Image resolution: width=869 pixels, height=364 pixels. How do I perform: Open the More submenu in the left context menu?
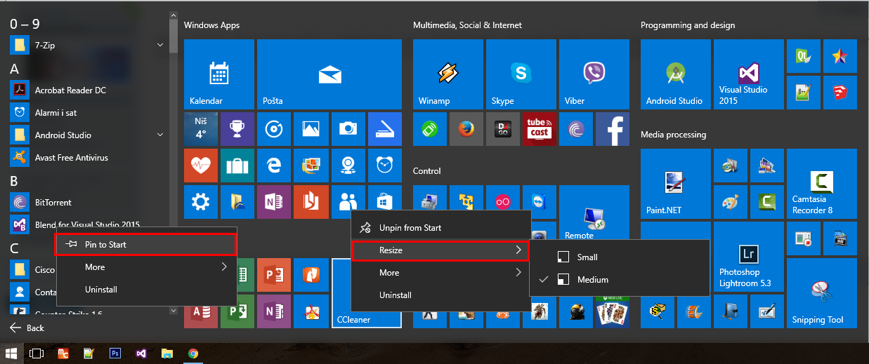pyautogui.click(x=146, y=267)
